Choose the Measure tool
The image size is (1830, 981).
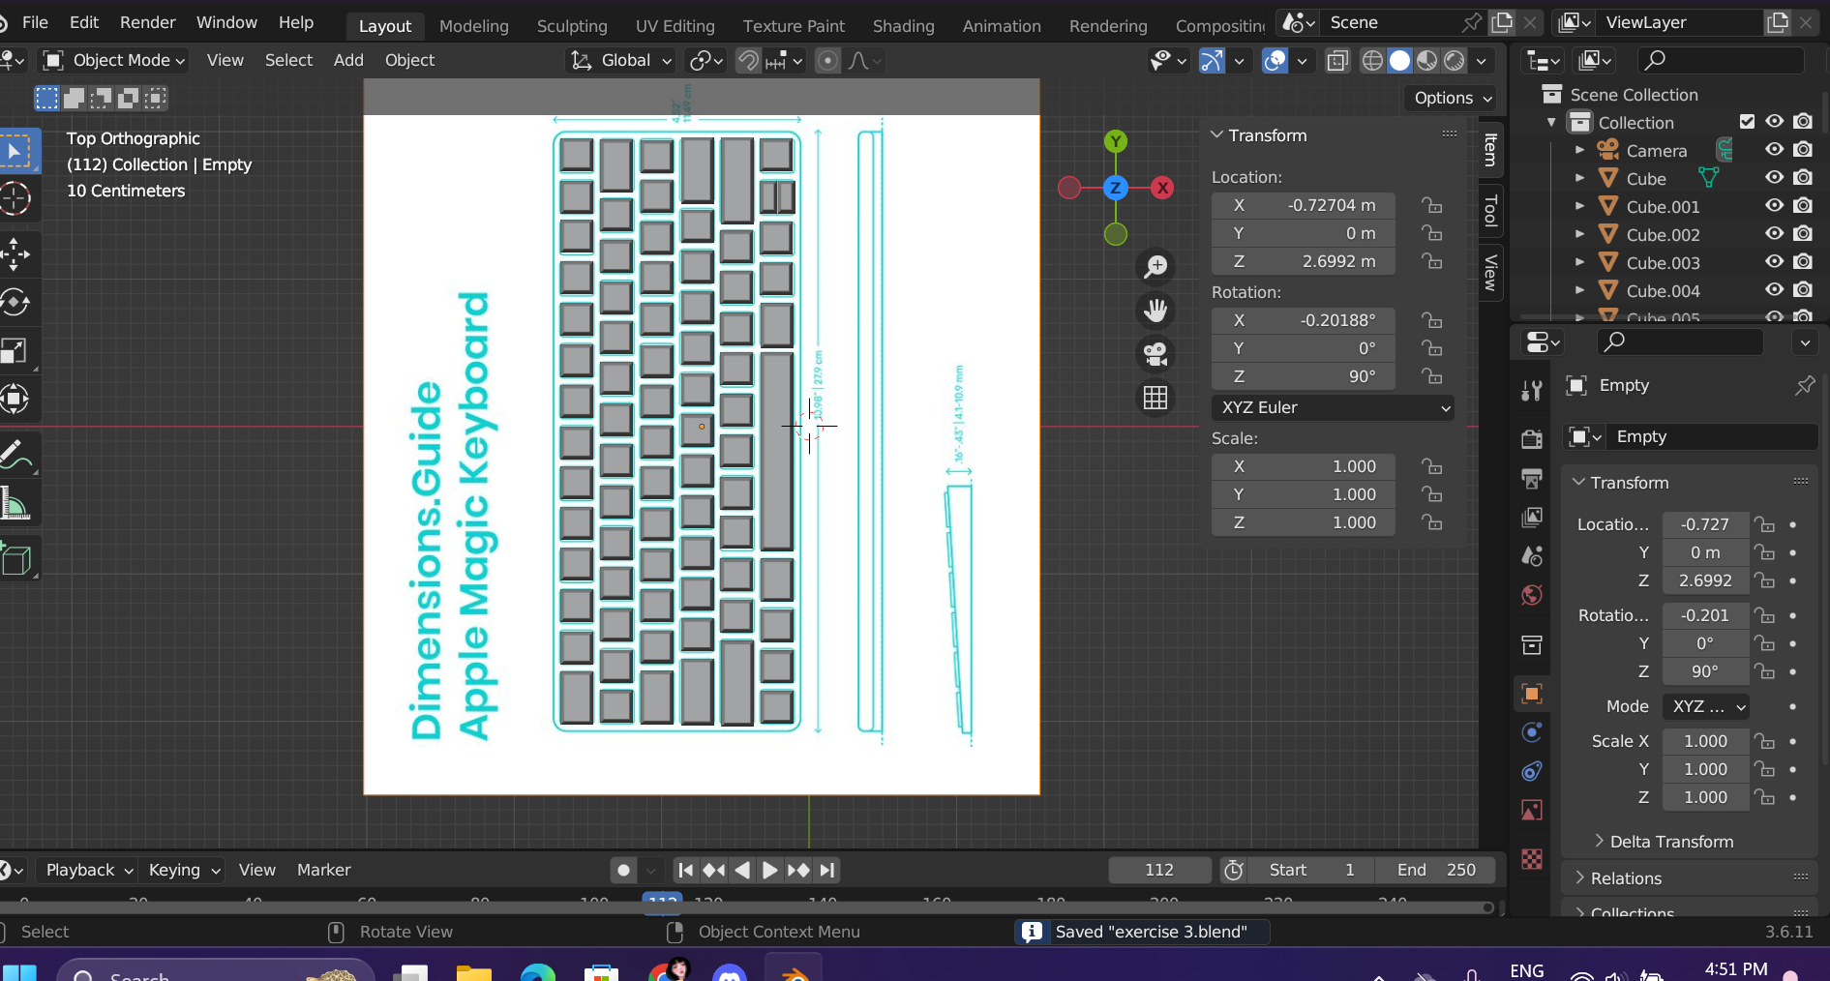(15, 503)
